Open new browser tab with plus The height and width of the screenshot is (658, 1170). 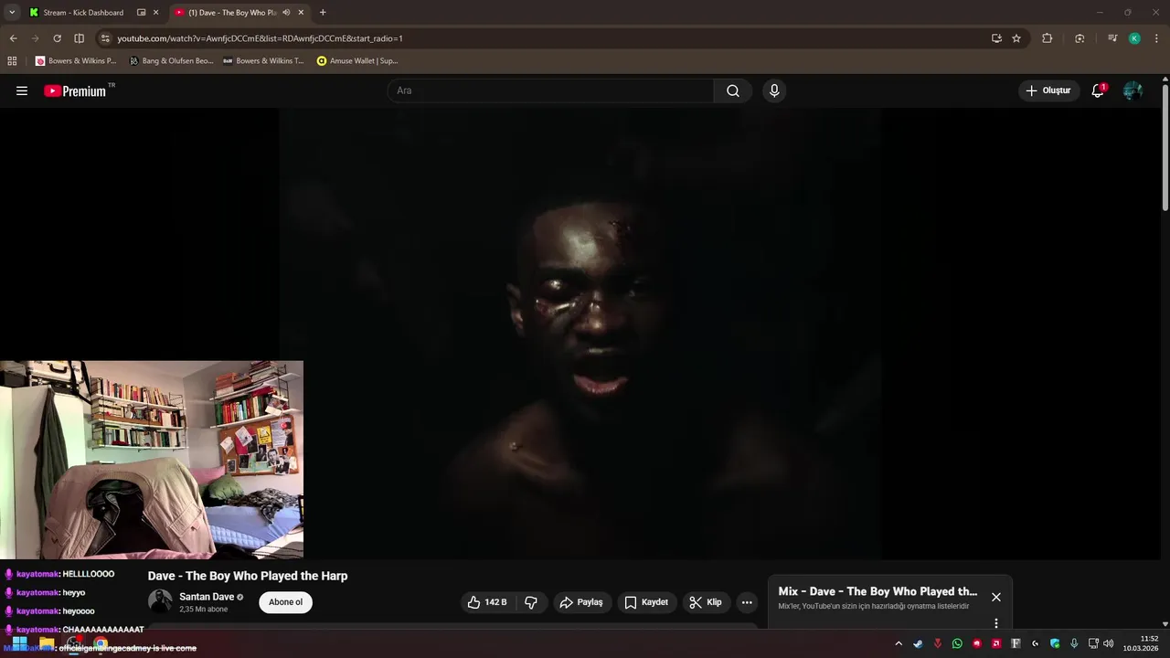tap(323, 13)
